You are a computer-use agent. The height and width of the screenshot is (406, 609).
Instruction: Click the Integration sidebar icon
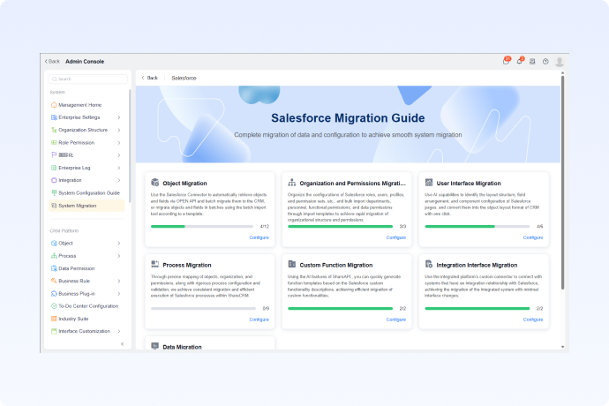[54, 180]
